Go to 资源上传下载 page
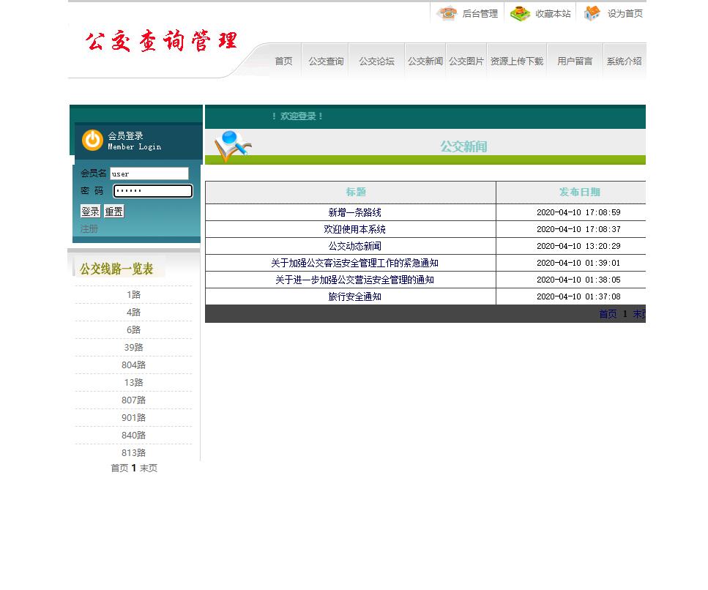Screen dimensions: 708x590 [x=517, y=61]
